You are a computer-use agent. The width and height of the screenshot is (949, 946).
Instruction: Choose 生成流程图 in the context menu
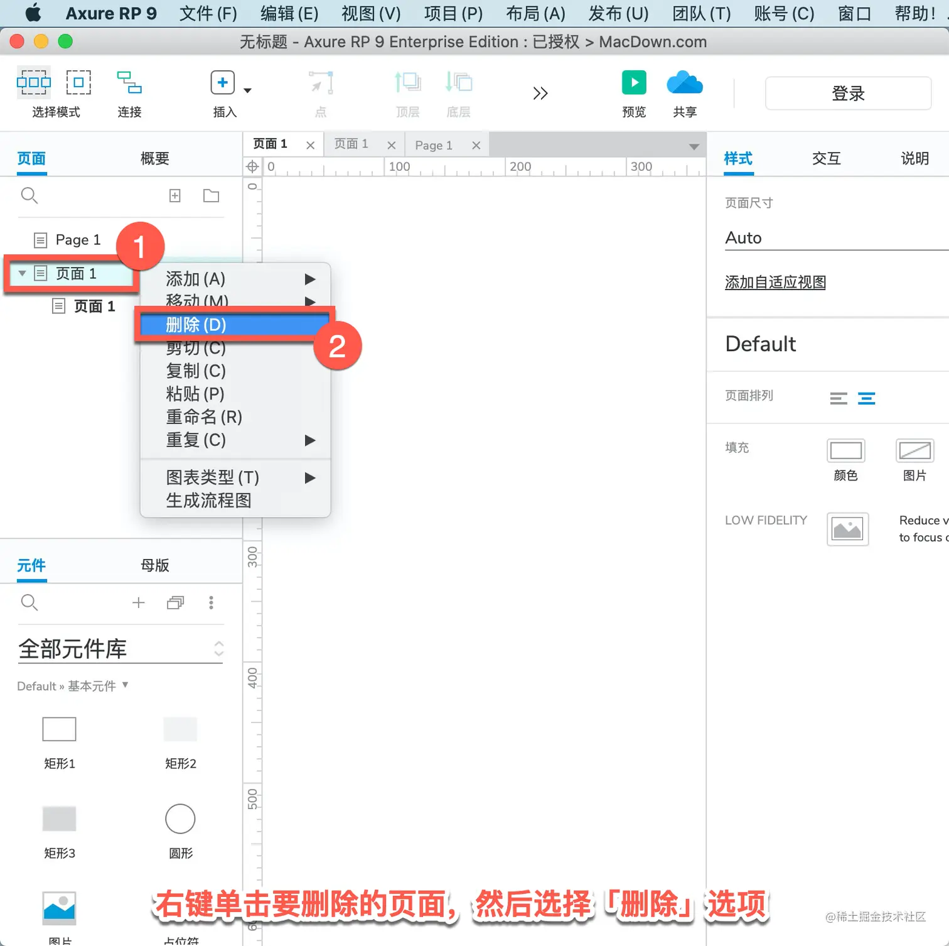pyautogui.click(x=235, y=501)
